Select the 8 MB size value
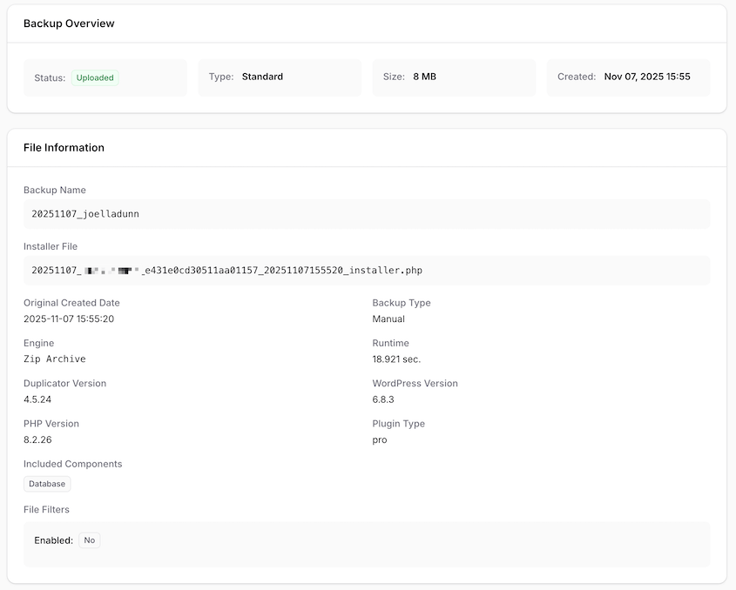 click(x=423, y=76)
